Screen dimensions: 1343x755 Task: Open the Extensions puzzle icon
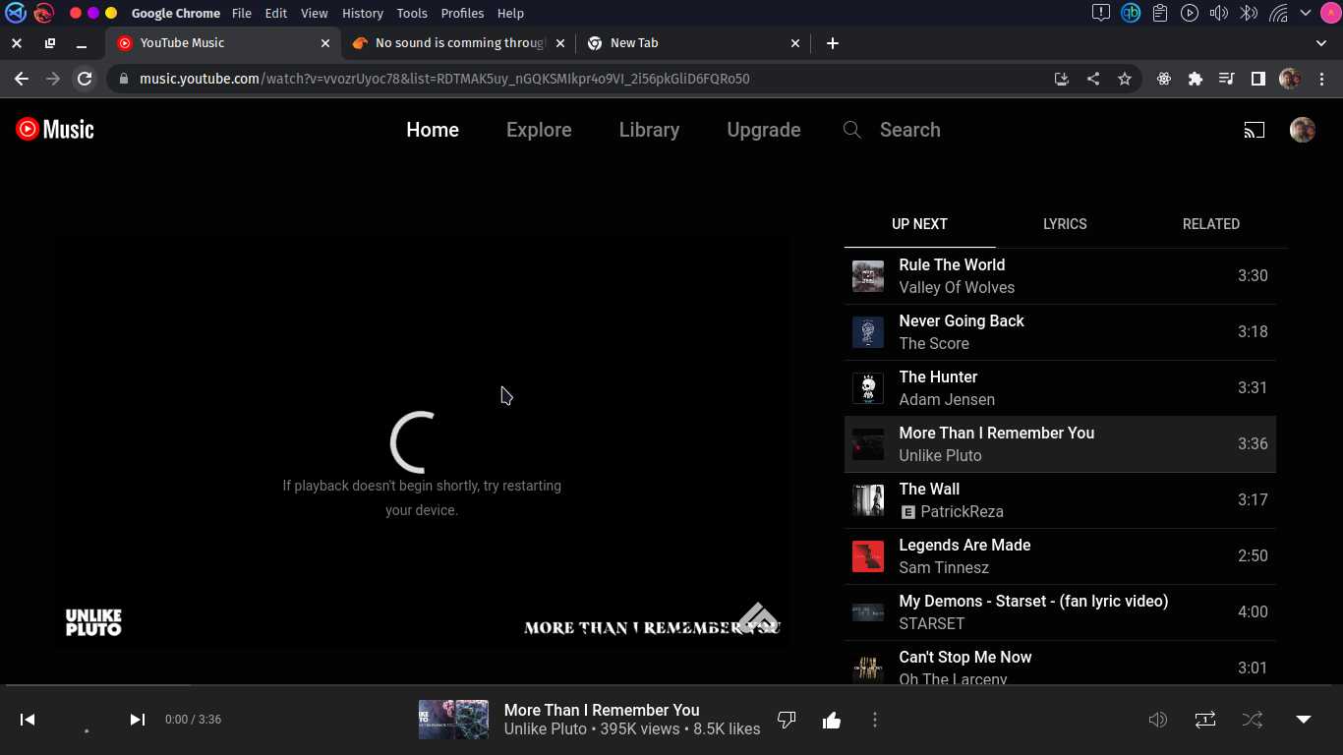pos(1196,79)
